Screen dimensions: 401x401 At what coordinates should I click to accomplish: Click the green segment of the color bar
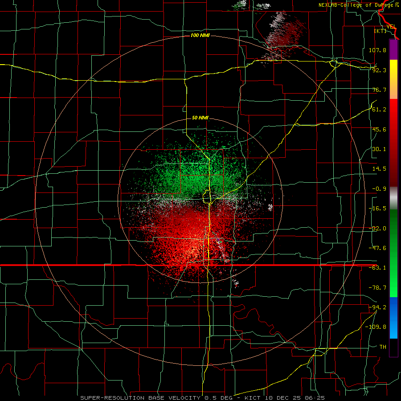click(393, 253)
